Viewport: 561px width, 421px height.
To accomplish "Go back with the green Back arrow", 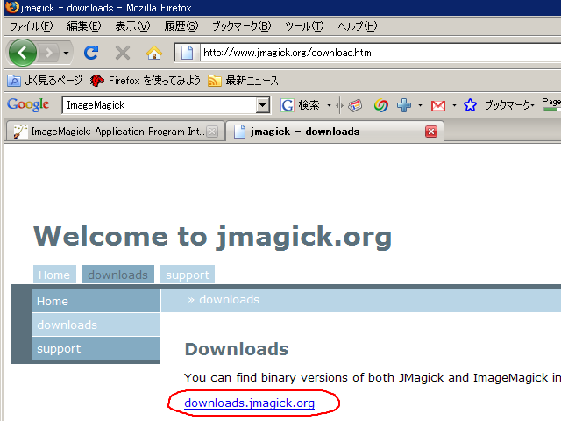I will pyautogui.click(x=23, y=53).
